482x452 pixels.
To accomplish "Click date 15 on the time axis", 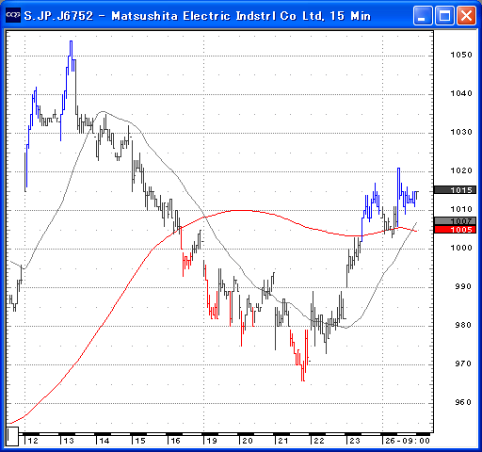I will point(140,441).
